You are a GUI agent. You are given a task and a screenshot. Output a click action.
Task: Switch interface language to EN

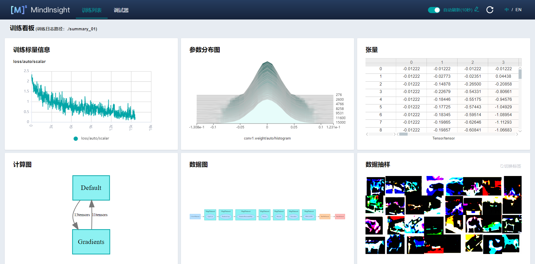coord(519,9)
